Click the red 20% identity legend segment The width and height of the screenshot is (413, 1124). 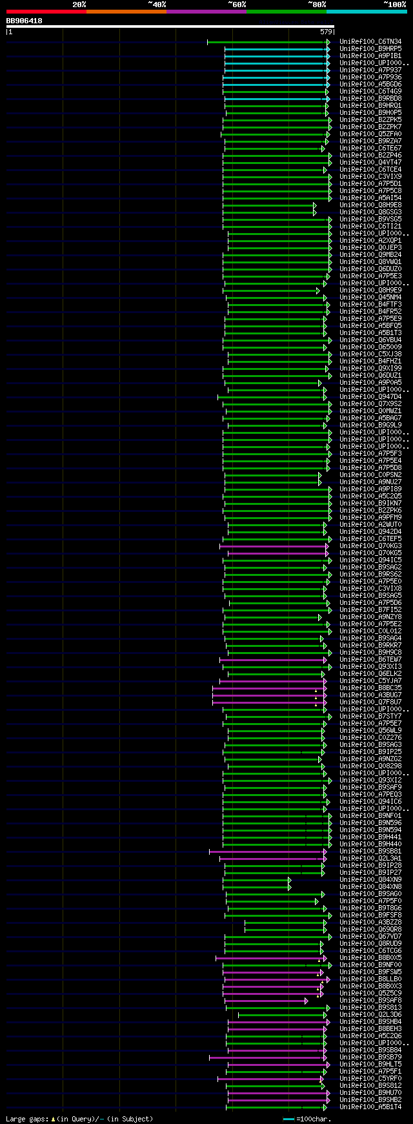(x=46, y=12)
